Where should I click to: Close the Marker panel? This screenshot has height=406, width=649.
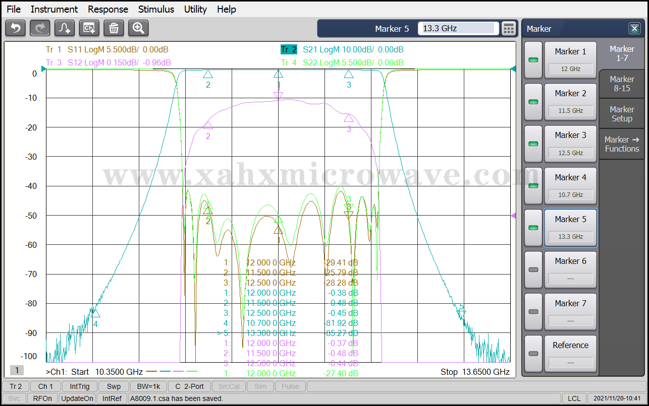click(634, 29)
